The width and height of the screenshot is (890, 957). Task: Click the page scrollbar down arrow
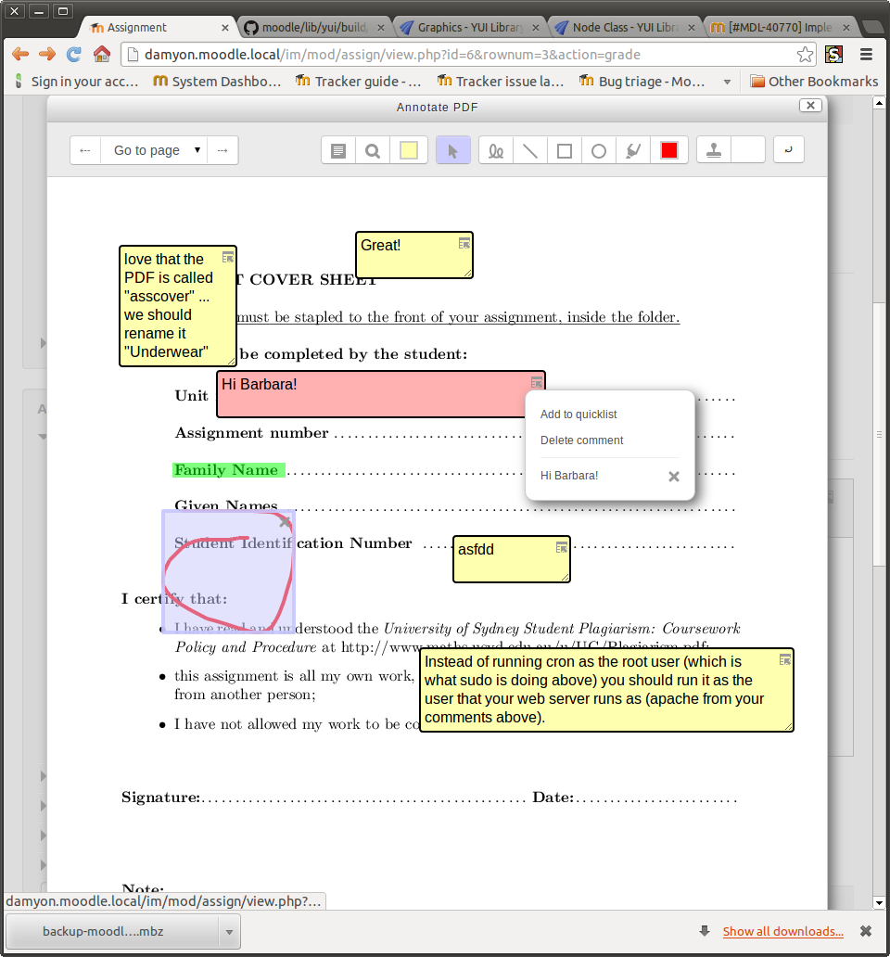pos(879,903)
